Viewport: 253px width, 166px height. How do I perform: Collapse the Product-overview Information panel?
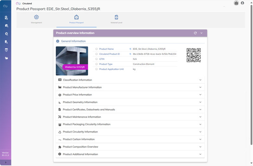tap(201, 33)
